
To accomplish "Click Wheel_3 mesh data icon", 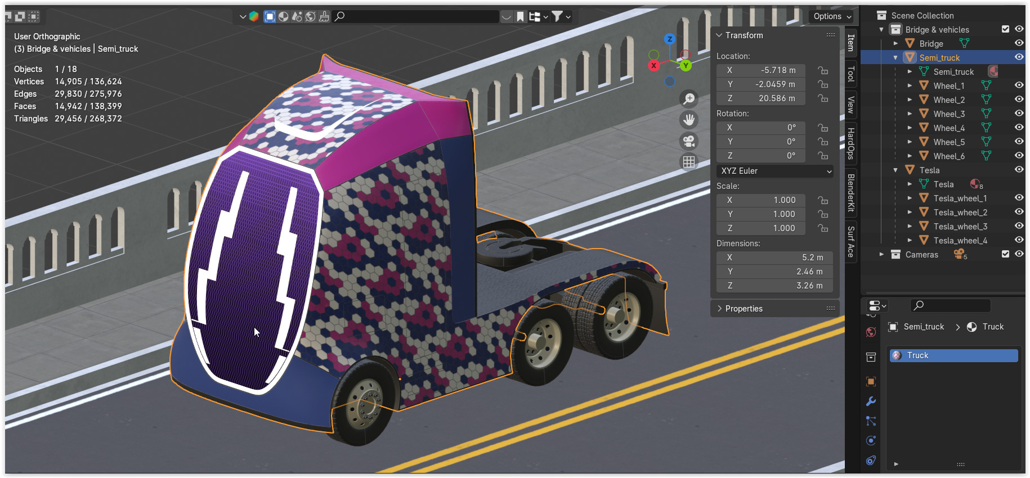I will pyautogui.click(x=986, y=114).
